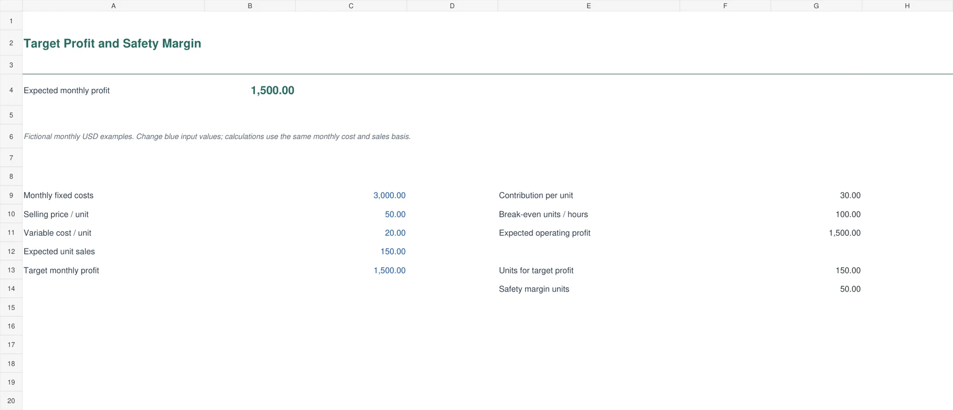This screenshot has height=410, width=953.
Task: Click the row 4 header
Action: pos(11,90)
